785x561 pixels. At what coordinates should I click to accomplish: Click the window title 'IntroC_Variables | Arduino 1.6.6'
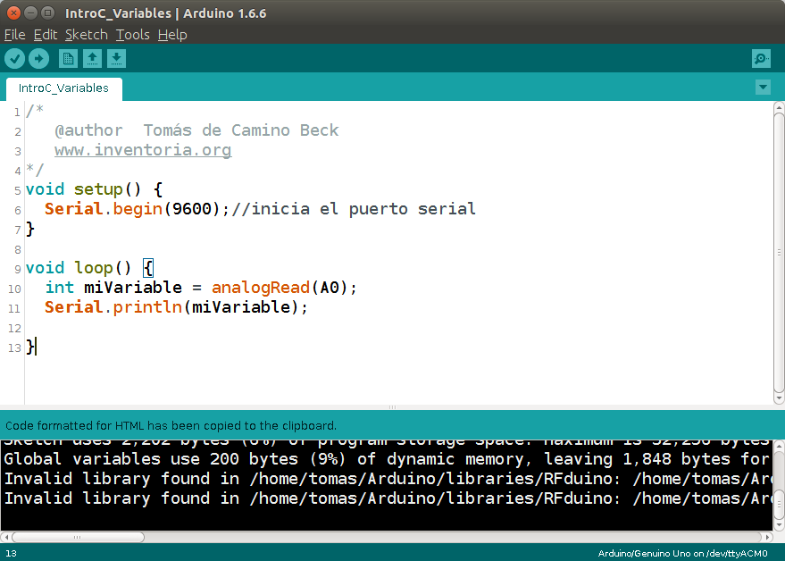click(166, 13)
